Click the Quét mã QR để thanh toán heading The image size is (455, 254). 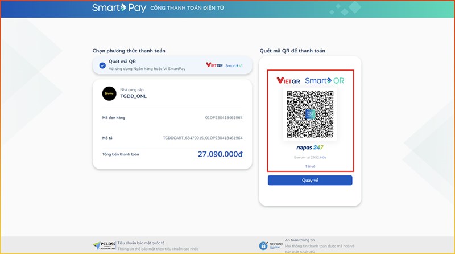(x=292, y=51)
